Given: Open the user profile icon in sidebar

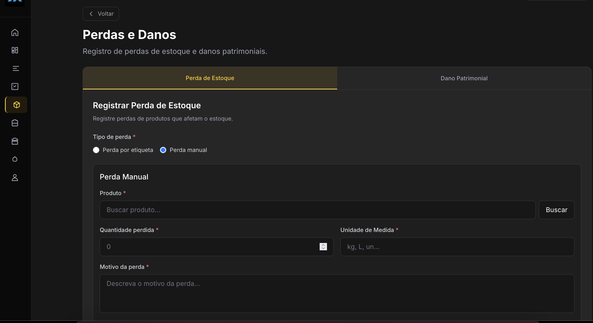Looking at the screenshot, I should [15, 178].
